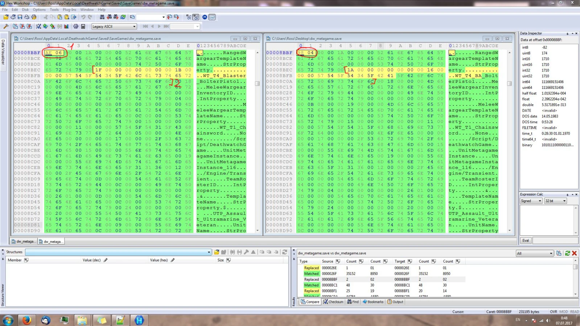Click the Firefox icon in taskbar
Screen dimensions: 580x326
(26, 320)
